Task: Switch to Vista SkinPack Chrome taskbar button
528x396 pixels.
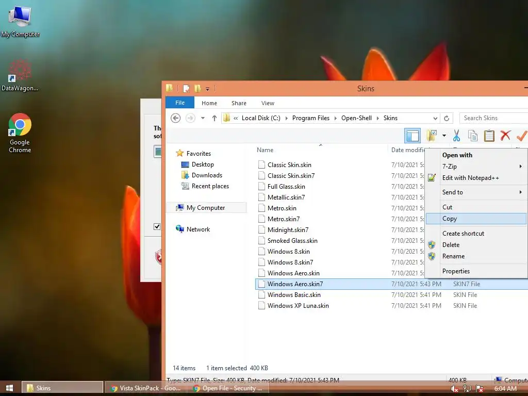Action: click(145, 388)
